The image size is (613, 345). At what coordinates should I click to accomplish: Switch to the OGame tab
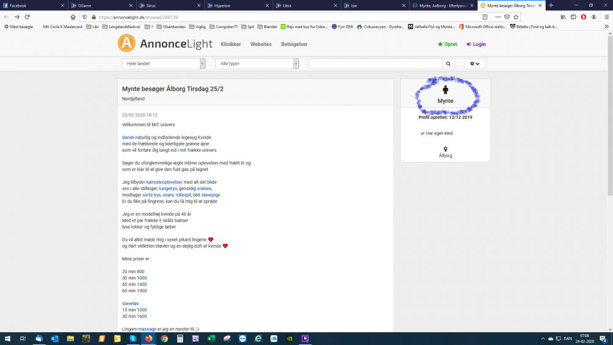point(102,6)
